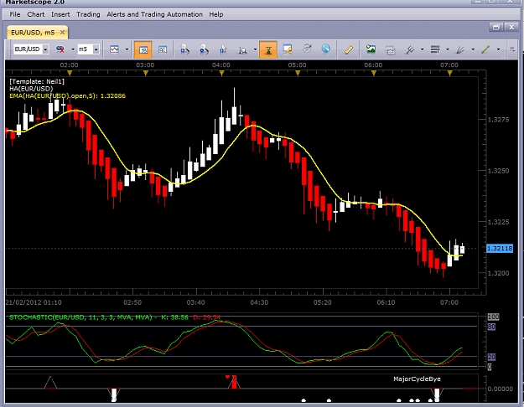Image resolution: width=524 pixels, height=407 pixels.
Task: Click the 1.3250 price axis label
Action: (499, 171)
